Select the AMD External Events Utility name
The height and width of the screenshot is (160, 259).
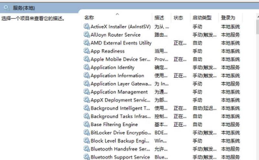(x=121, y=43)
